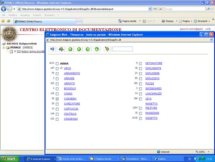Select the PENALE (IWeb) Ricerca tab
Image resolution: width=215 pixels, height=162 pixels.
coord(45,22)
